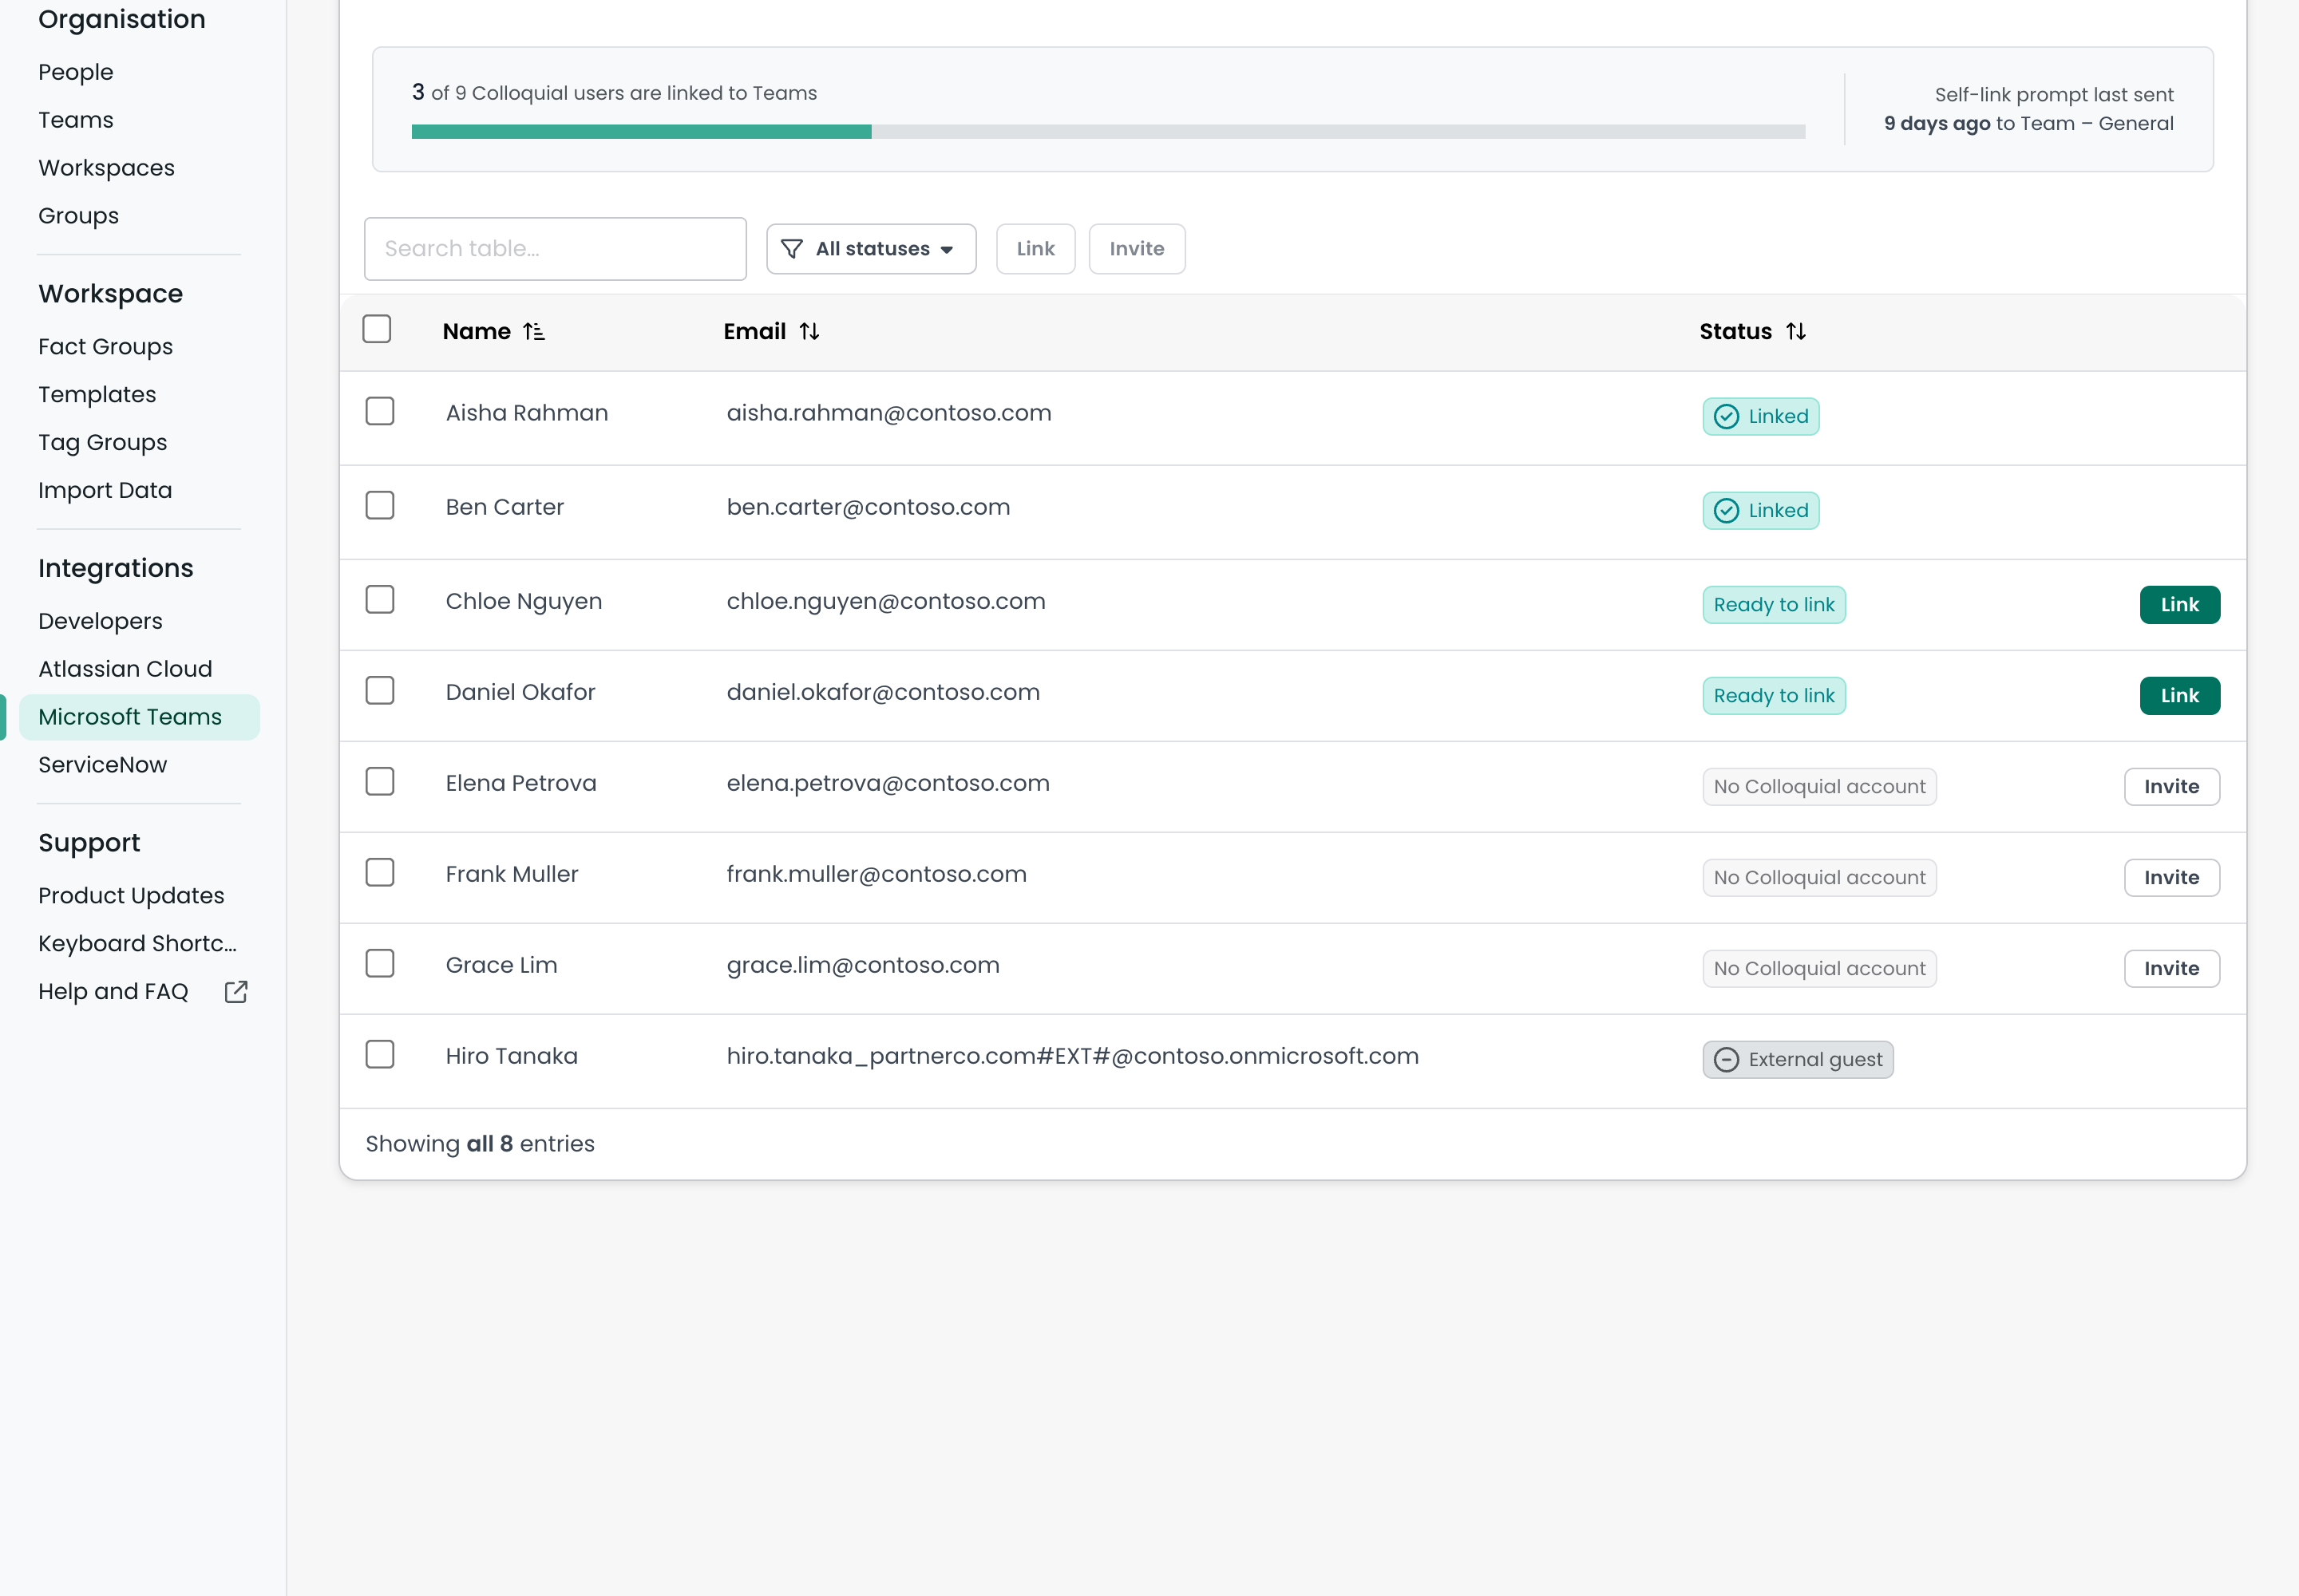Click the bulk Link button in toolbar
This screenshot has height=1596, width=2299.
click(1035, 249)
